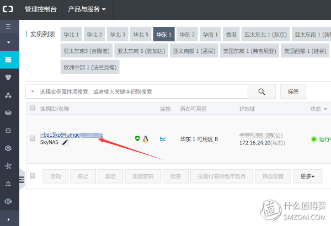Switch to 亚太东南 5 (雅加达) region
Image resolution: width=331 pixels, height=226 pixels.
pos(141,51)
